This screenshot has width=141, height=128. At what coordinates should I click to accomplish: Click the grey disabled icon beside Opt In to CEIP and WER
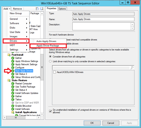[x=13, y=103]
